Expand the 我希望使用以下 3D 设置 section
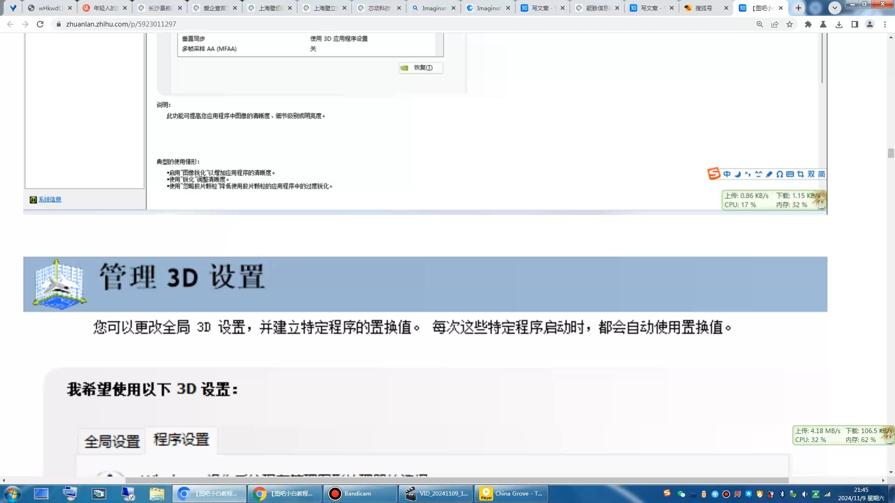895x503 pixels. point(152,389)
